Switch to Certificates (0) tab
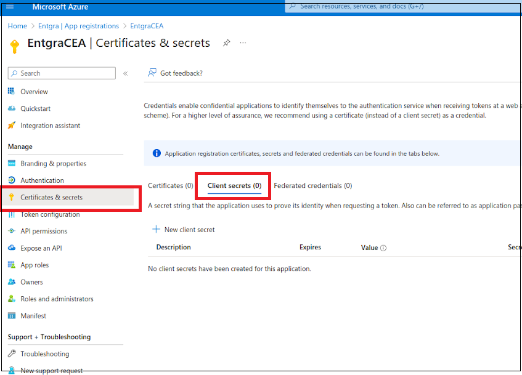The height and width of the screenshot is (375, 522). point(171,186)
